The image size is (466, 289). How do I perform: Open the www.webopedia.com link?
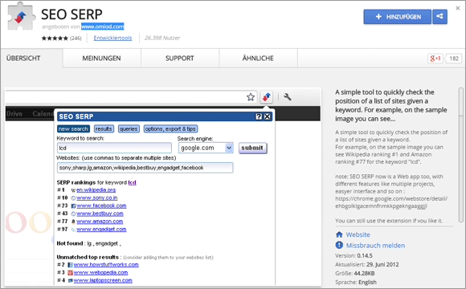click(100, 273)
